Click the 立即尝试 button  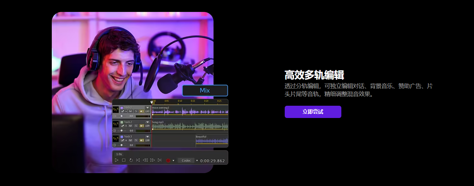point(313,112)
